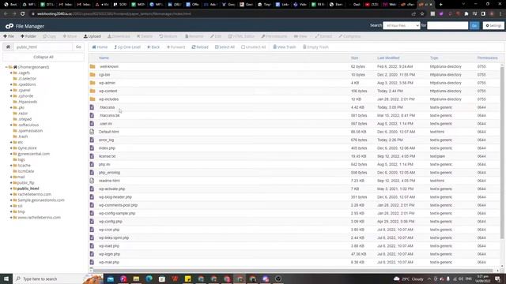Expand the tmp tree folder
This screenshot has width=506, height=284.
pos(11,211)
